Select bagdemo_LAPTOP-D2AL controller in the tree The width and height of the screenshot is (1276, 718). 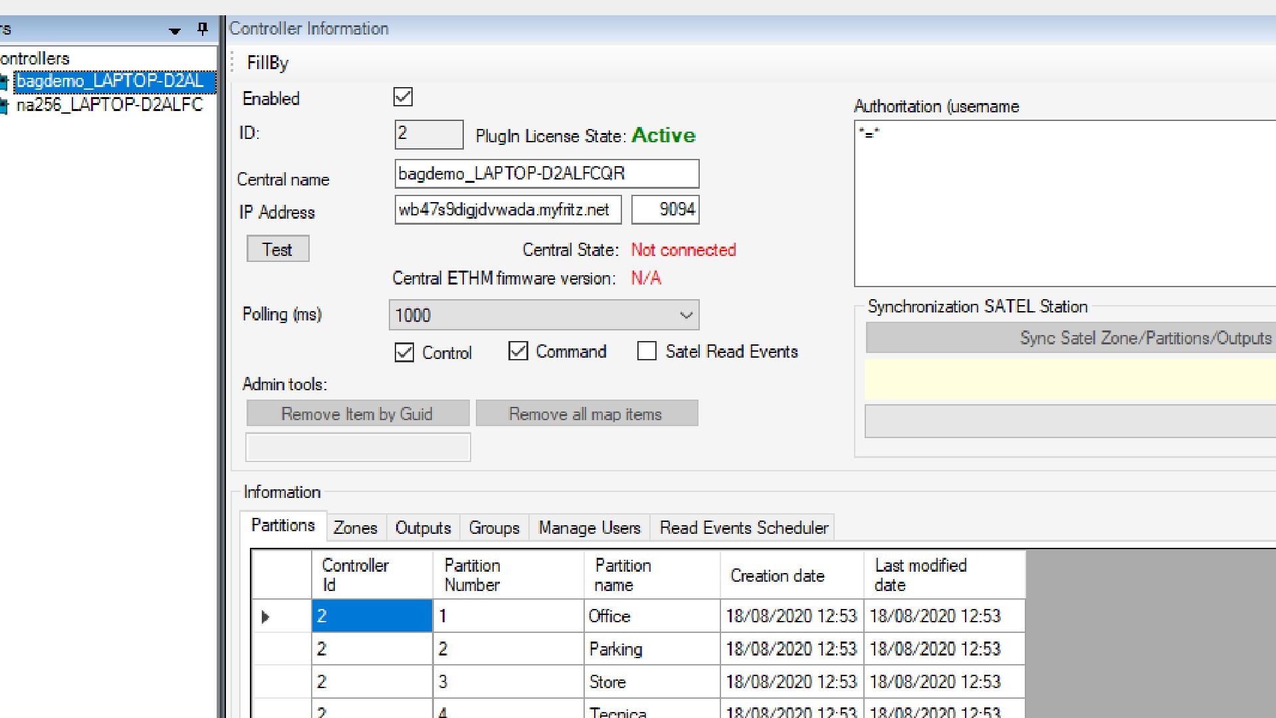click(x=114, y=81)
